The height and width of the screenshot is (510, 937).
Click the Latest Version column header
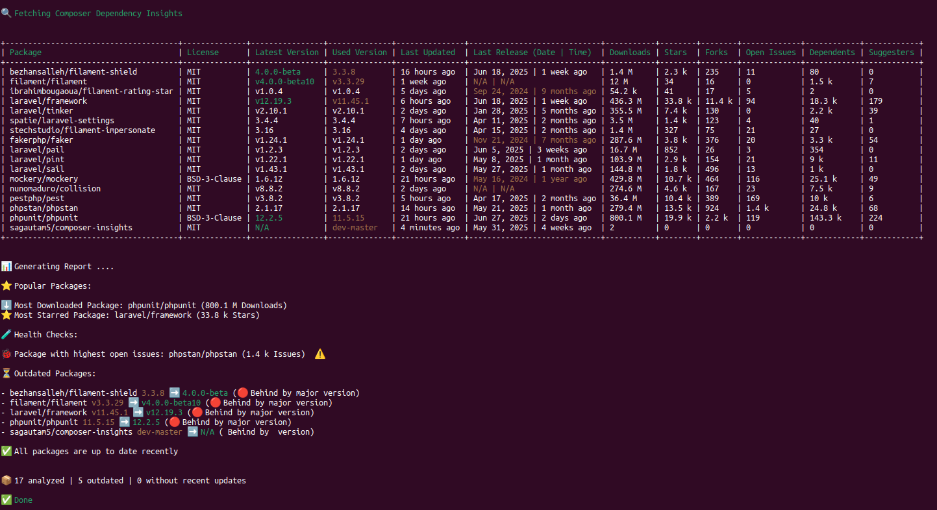click(286, 53)
